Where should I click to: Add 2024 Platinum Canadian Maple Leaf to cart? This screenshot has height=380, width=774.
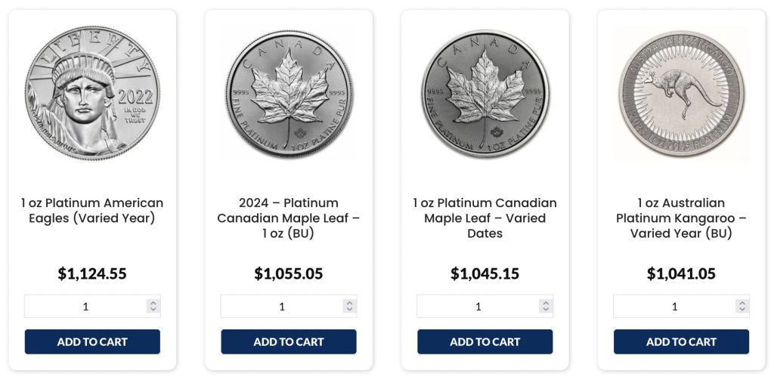(289, 341)
